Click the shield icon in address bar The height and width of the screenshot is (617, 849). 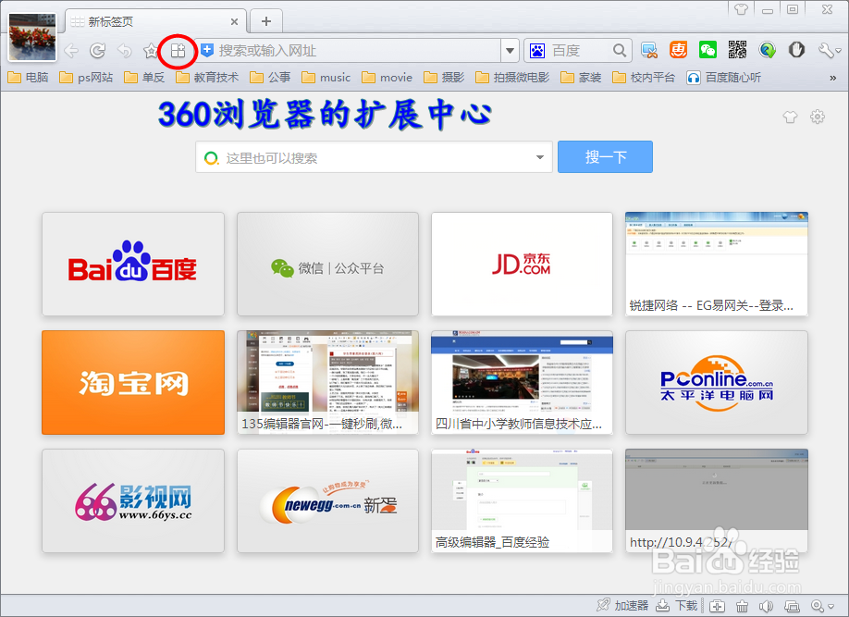coord(207,50)
